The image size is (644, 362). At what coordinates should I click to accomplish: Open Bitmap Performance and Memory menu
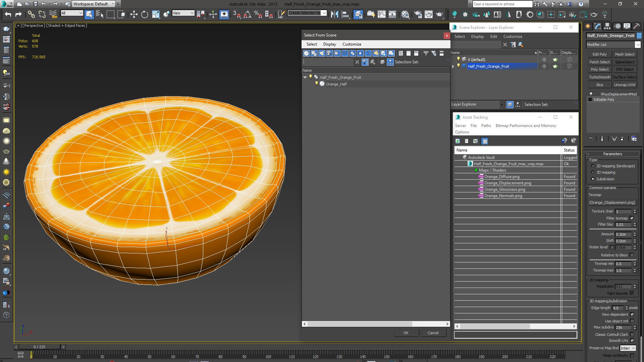pos(526,126)
